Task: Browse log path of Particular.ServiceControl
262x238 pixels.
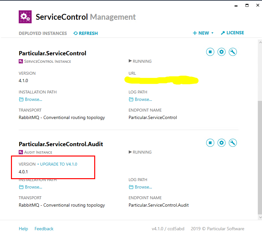Action: click(x=140, y=100)
